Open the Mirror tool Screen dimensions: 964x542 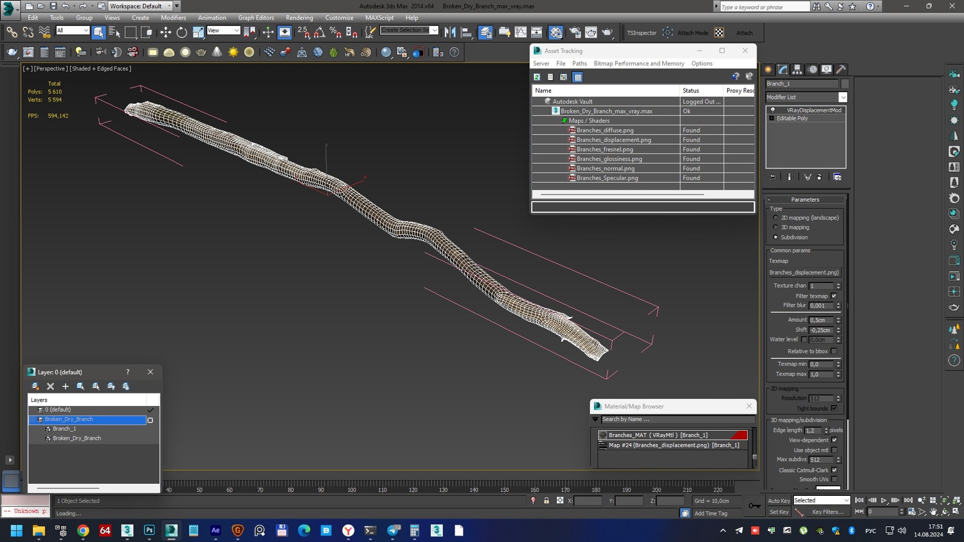point(450,33)
